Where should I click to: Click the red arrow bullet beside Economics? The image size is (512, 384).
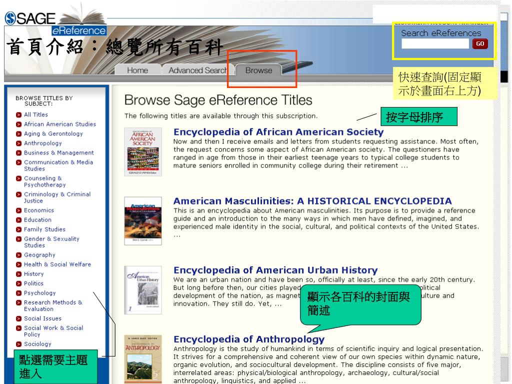pos(18,210)
